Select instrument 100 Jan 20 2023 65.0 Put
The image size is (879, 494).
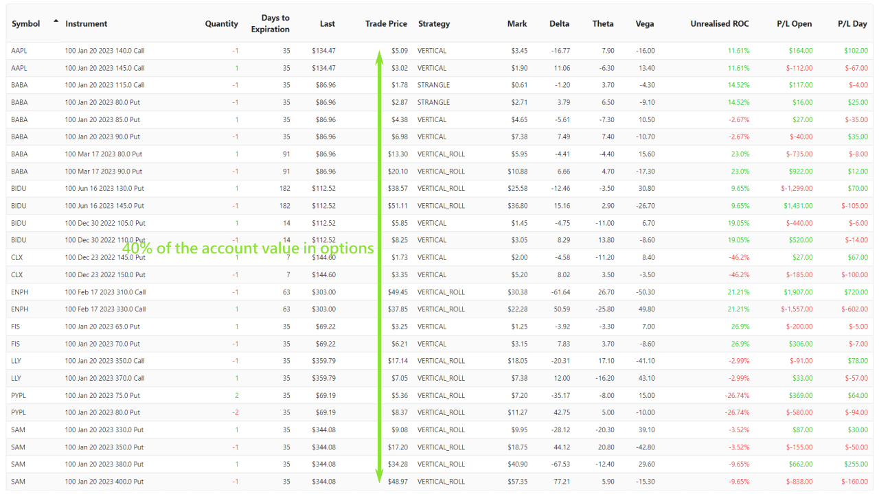103,327
